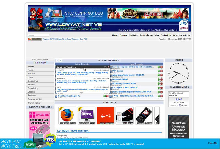Select News in Main Menu sidebar
This screenshot has width=220, height=149.
click(x=40, y=70)
